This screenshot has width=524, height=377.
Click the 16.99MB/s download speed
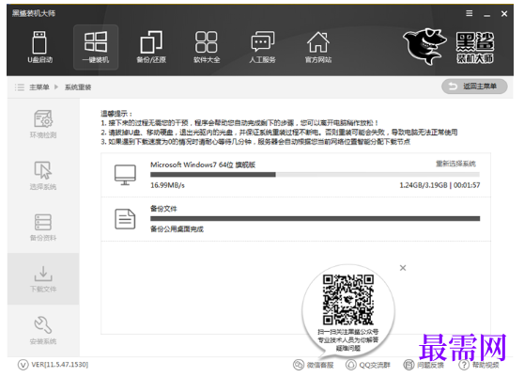pos(167,185)
